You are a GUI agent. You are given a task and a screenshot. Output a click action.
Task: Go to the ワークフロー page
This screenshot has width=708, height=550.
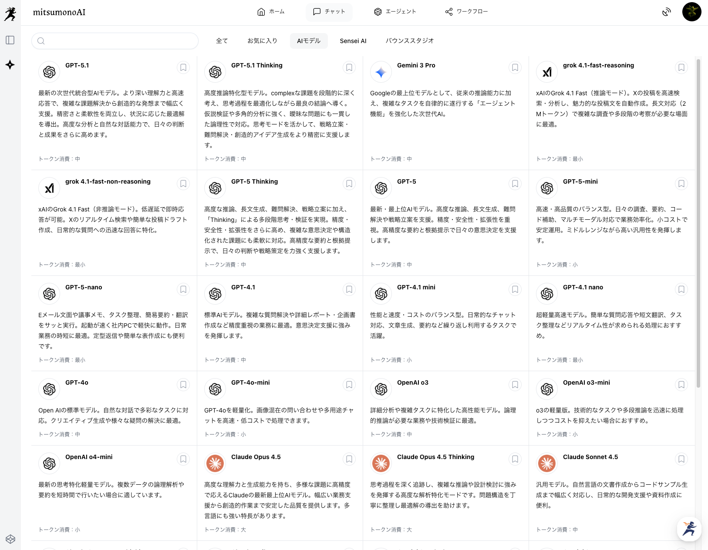[x=466, y=12]
